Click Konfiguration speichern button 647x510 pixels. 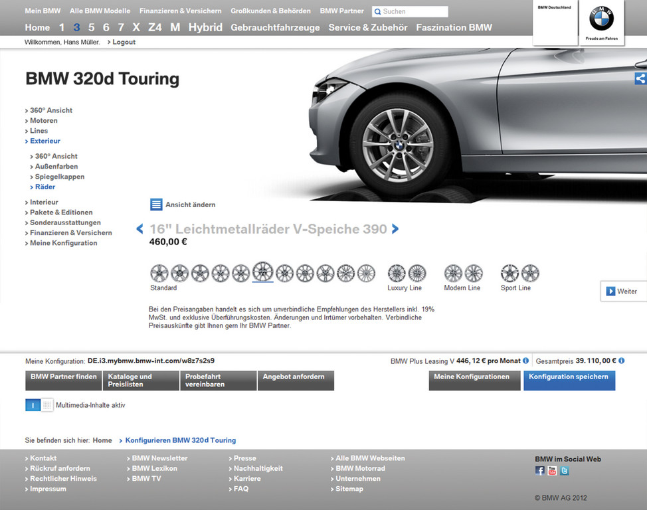point(569,381)
